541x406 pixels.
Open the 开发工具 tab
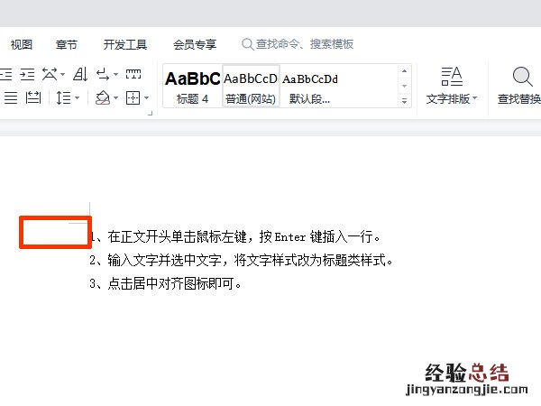(124, 44)
